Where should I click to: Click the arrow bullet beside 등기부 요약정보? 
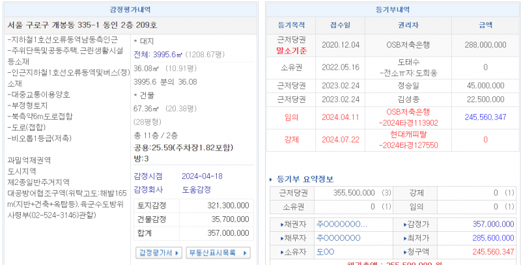pos(271,180)
